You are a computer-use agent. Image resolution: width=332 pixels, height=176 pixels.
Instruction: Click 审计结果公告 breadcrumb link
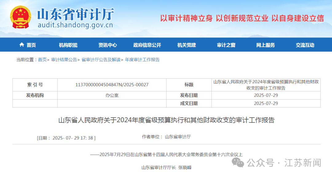point(64,60)
